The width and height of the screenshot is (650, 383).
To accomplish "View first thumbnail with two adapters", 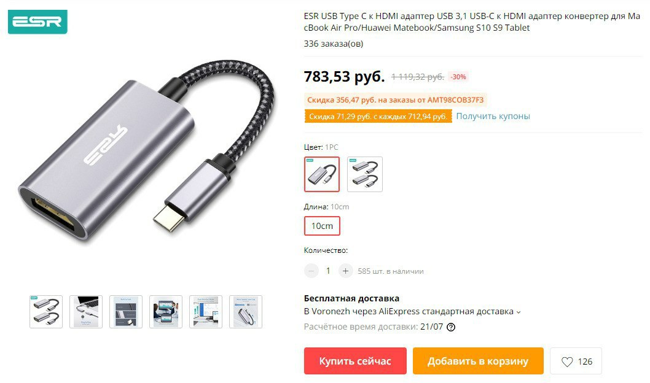I will 46,312.
